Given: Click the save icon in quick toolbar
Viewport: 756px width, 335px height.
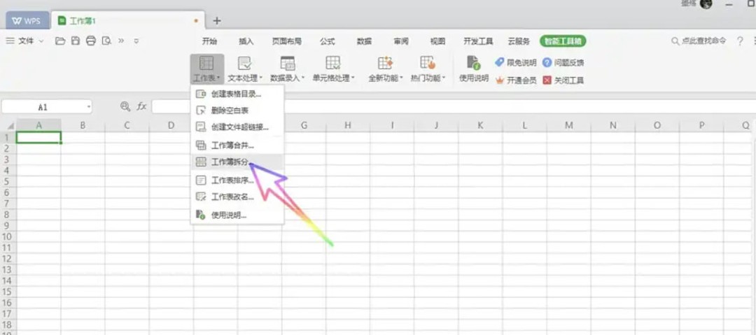Looking at the screenshot, I should (75, 41).
